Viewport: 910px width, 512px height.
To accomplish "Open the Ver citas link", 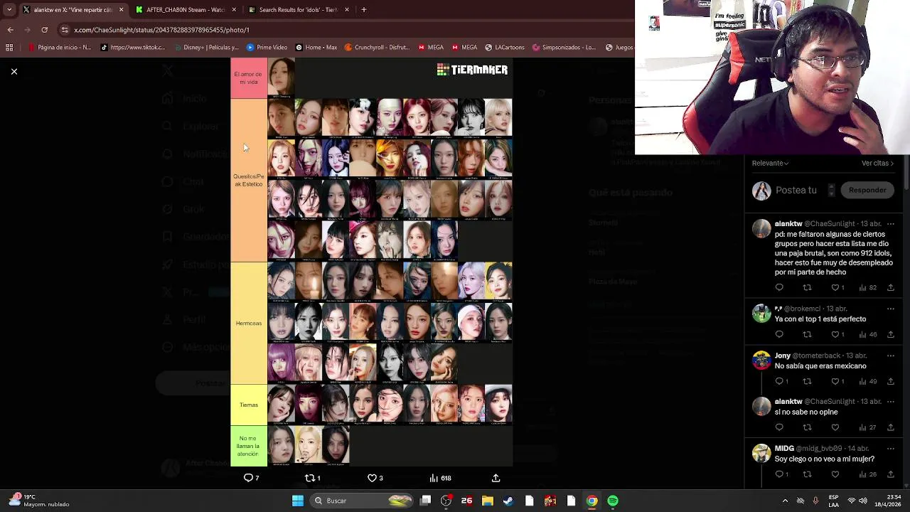I will 877,163.
